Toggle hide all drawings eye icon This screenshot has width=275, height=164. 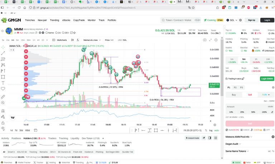click(x=3, y=129)
